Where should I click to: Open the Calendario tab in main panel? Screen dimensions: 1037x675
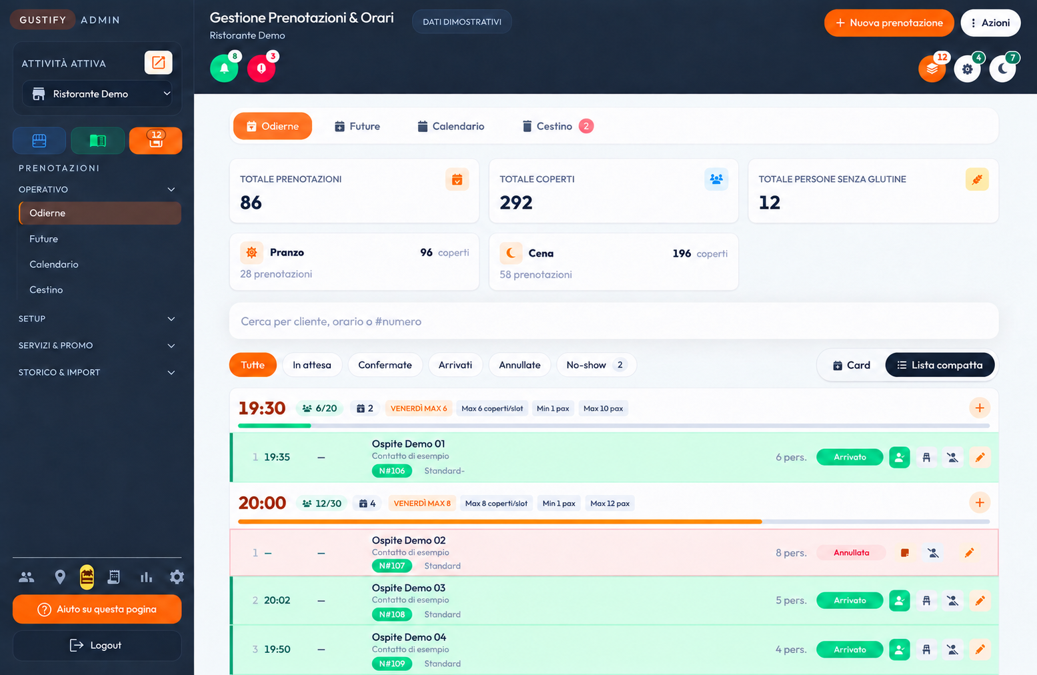click(451, 126)
